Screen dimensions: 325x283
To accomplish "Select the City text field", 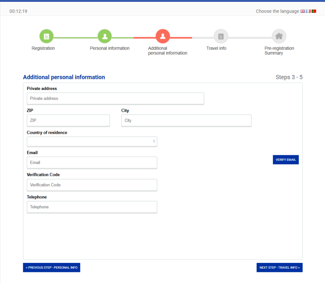I will (x=186, y=120).
